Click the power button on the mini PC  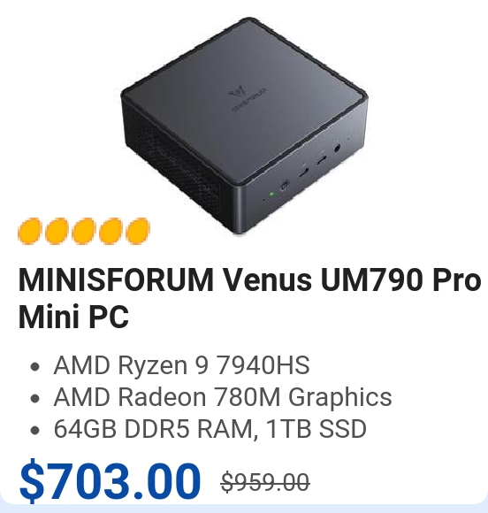tap(285, 186)
